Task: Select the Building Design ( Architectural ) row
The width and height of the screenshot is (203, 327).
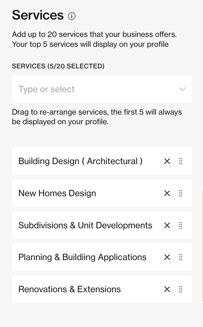Action: pyautogui.click(x=80, y=161)
